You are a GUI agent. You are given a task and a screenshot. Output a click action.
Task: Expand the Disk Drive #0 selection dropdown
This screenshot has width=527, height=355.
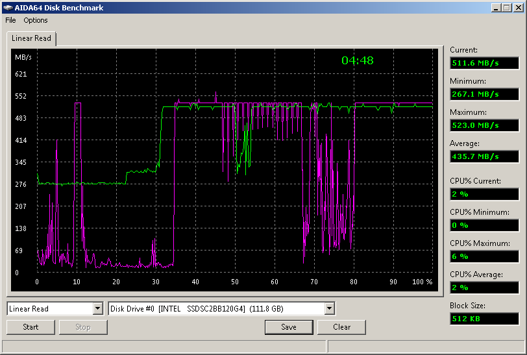330,308
